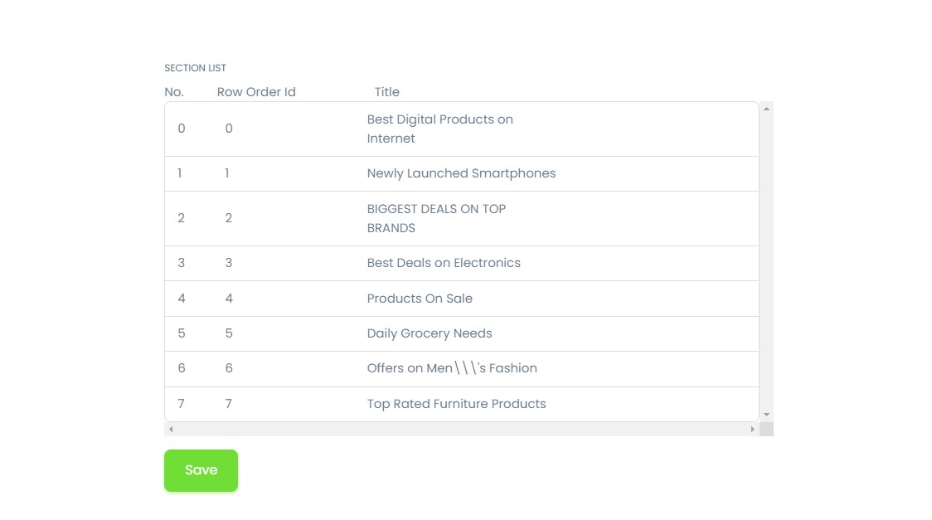Viewport: 932px width, 520px height.
Task: Choose the "Top Rated Furniture Products" title
Action: coord(457,404)
